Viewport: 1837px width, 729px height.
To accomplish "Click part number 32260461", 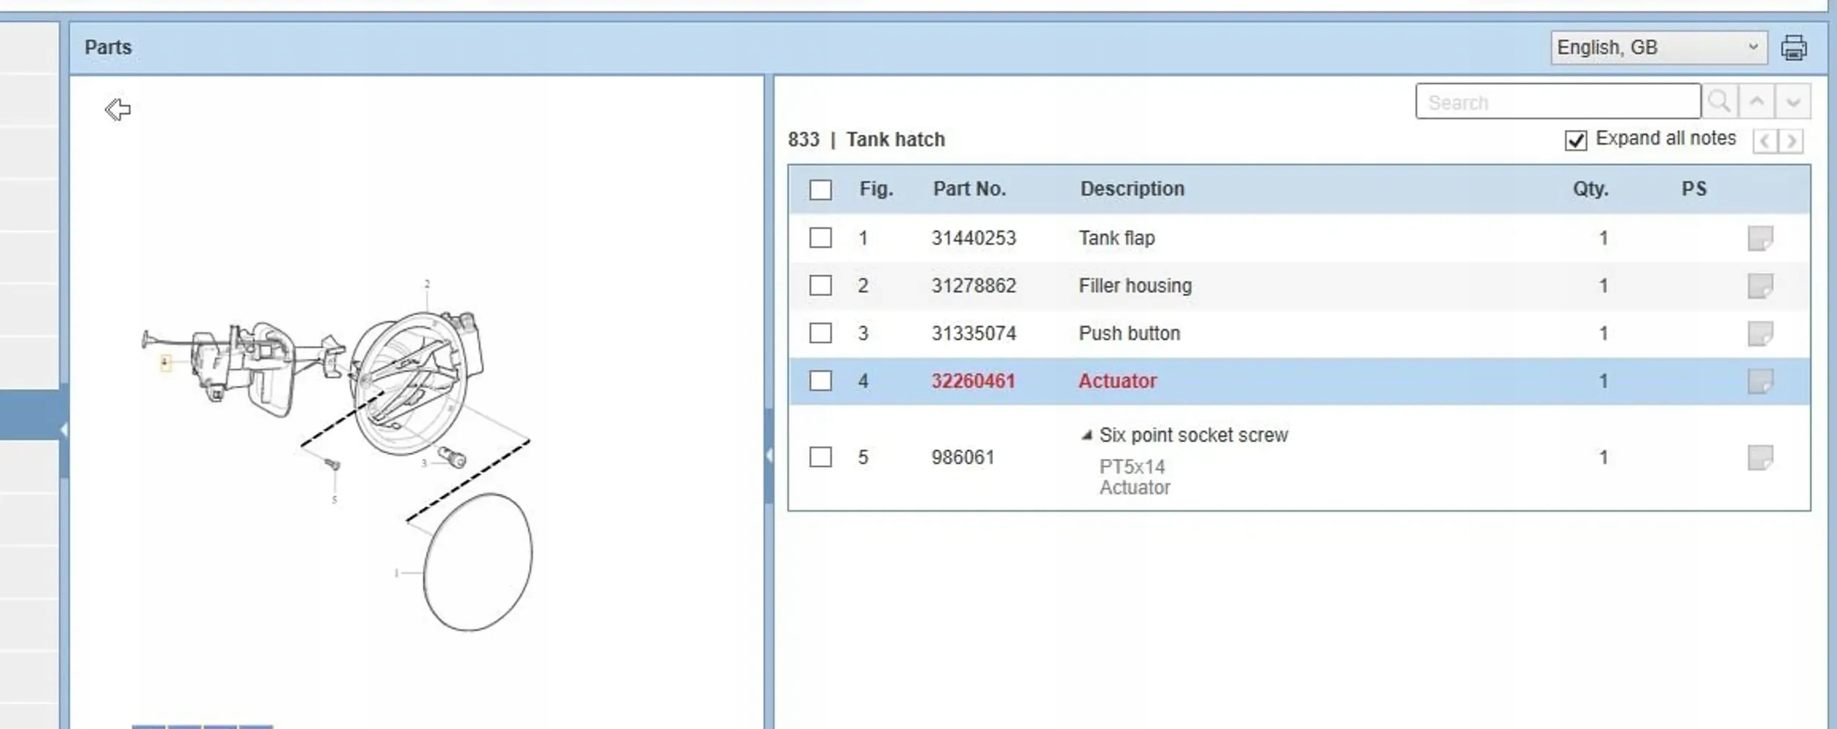I will pyautogui.click(x=973, y=381).
